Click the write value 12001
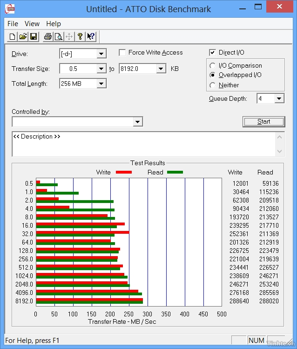Viewport: 297px width, 349px height. 241,183
